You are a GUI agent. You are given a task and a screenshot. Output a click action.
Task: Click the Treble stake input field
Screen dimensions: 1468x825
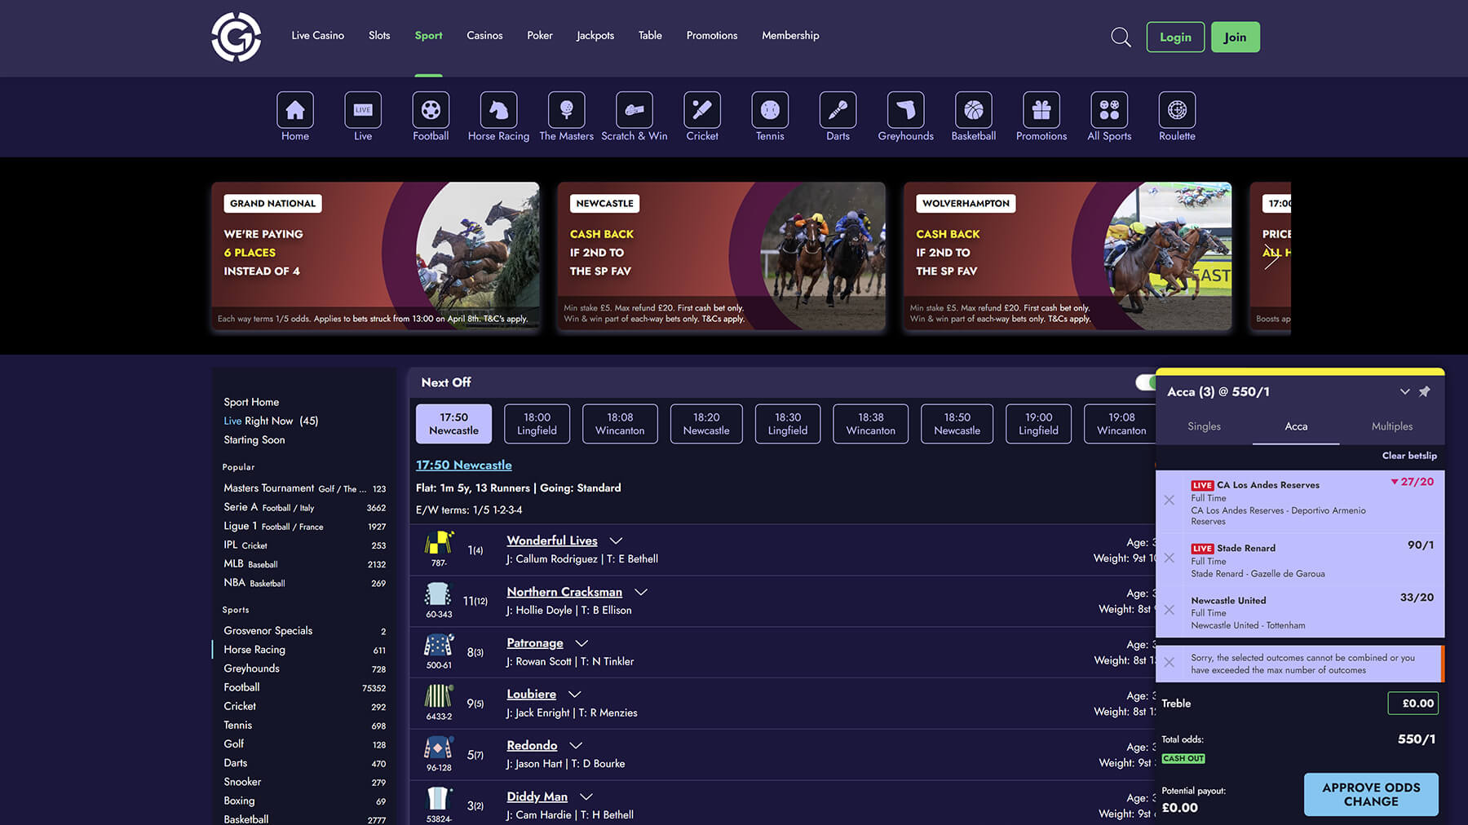point(1413,704)
